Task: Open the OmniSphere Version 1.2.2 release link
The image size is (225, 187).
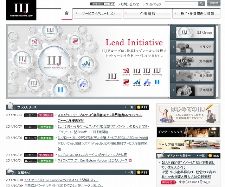Action: (x=92, y=160)
